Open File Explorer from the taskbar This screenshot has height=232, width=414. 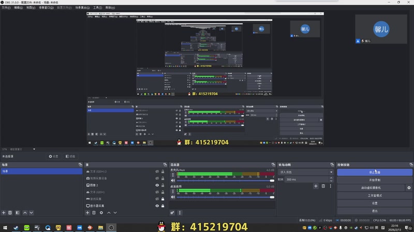click(x=100, y=227)
